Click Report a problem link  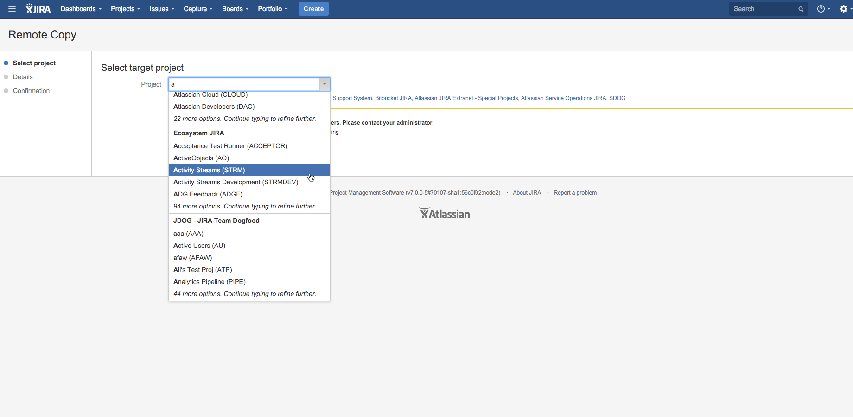575,193
